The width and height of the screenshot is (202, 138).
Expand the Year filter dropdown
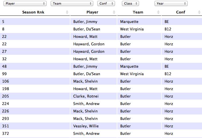[x=171, y=3]
